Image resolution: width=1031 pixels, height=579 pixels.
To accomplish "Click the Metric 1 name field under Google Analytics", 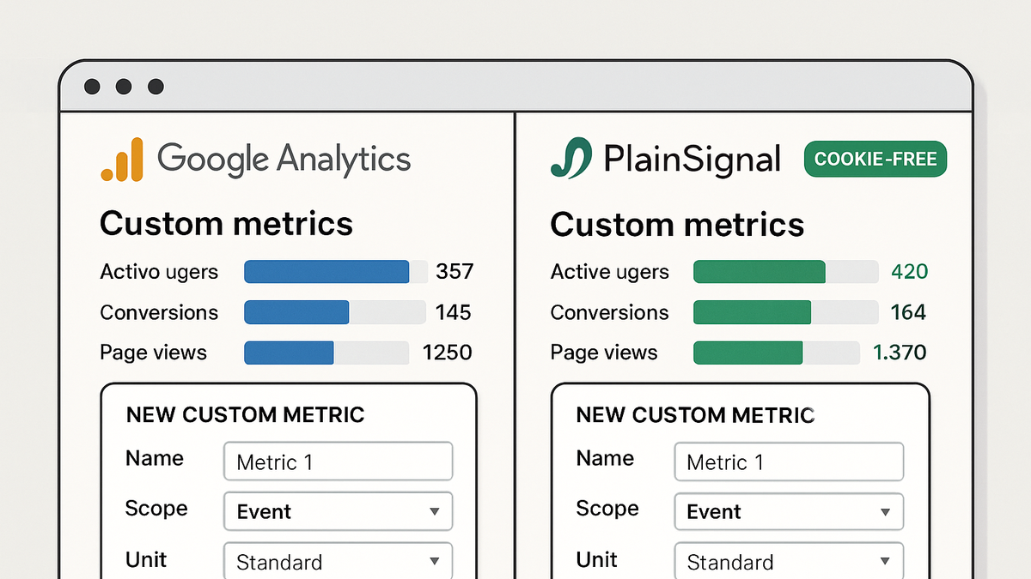I will [x=338, y=462].
